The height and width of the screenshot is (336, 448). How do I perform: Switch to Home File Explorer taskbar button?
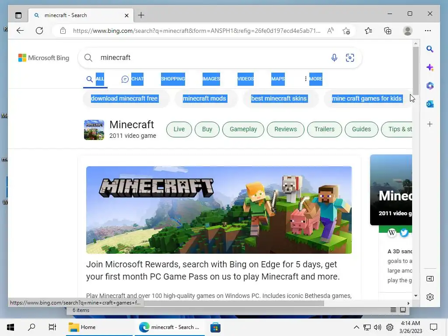pos(99,327)
